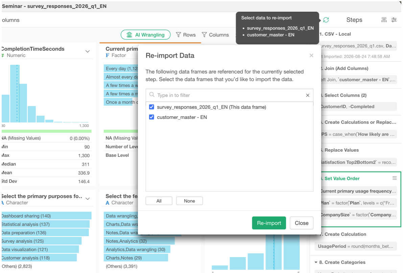Click the Customer analysis (118) bar
403x273 pixels.
point(39,258)
